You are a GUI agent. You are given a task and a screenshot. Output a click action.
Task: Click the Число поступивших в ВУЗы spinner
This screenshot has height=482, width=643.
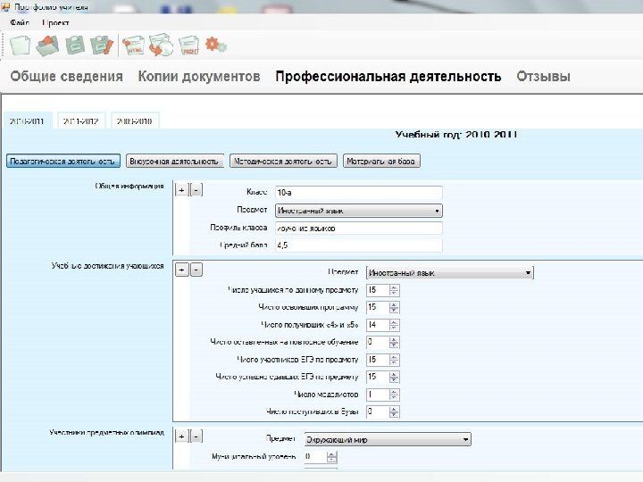pyautogui.click(x=382, y=411)
